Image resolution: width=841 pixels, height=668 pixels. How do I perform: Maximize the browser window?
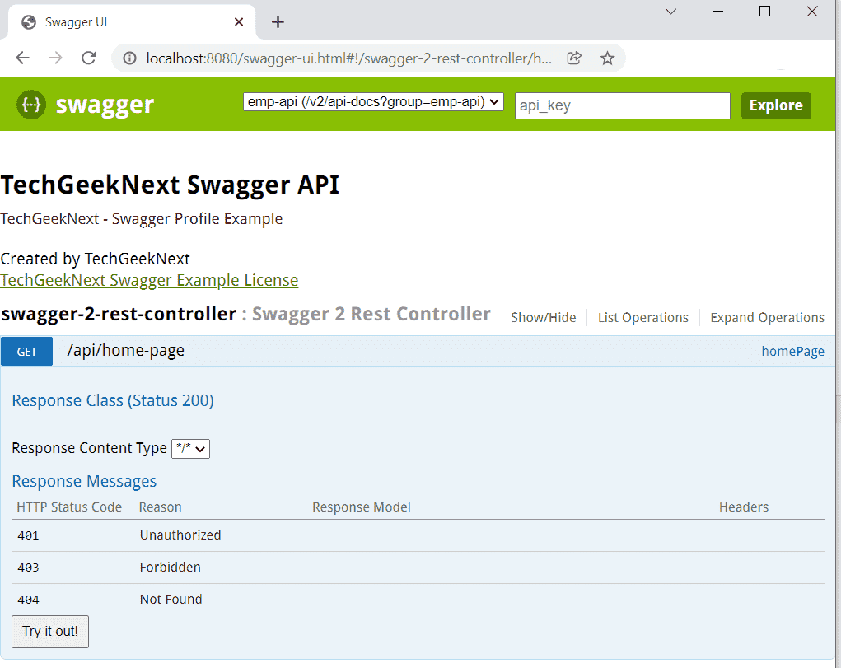tap(765, 12)
